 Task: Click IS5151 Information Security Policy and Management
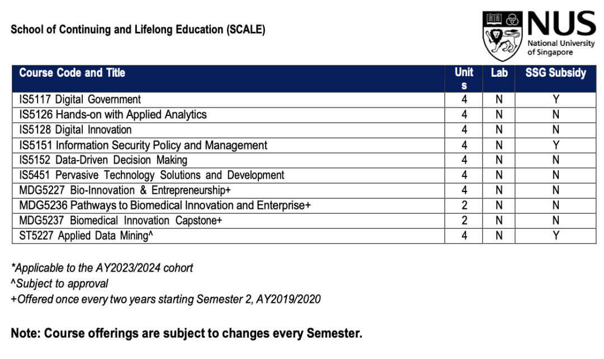click(143, 146)
